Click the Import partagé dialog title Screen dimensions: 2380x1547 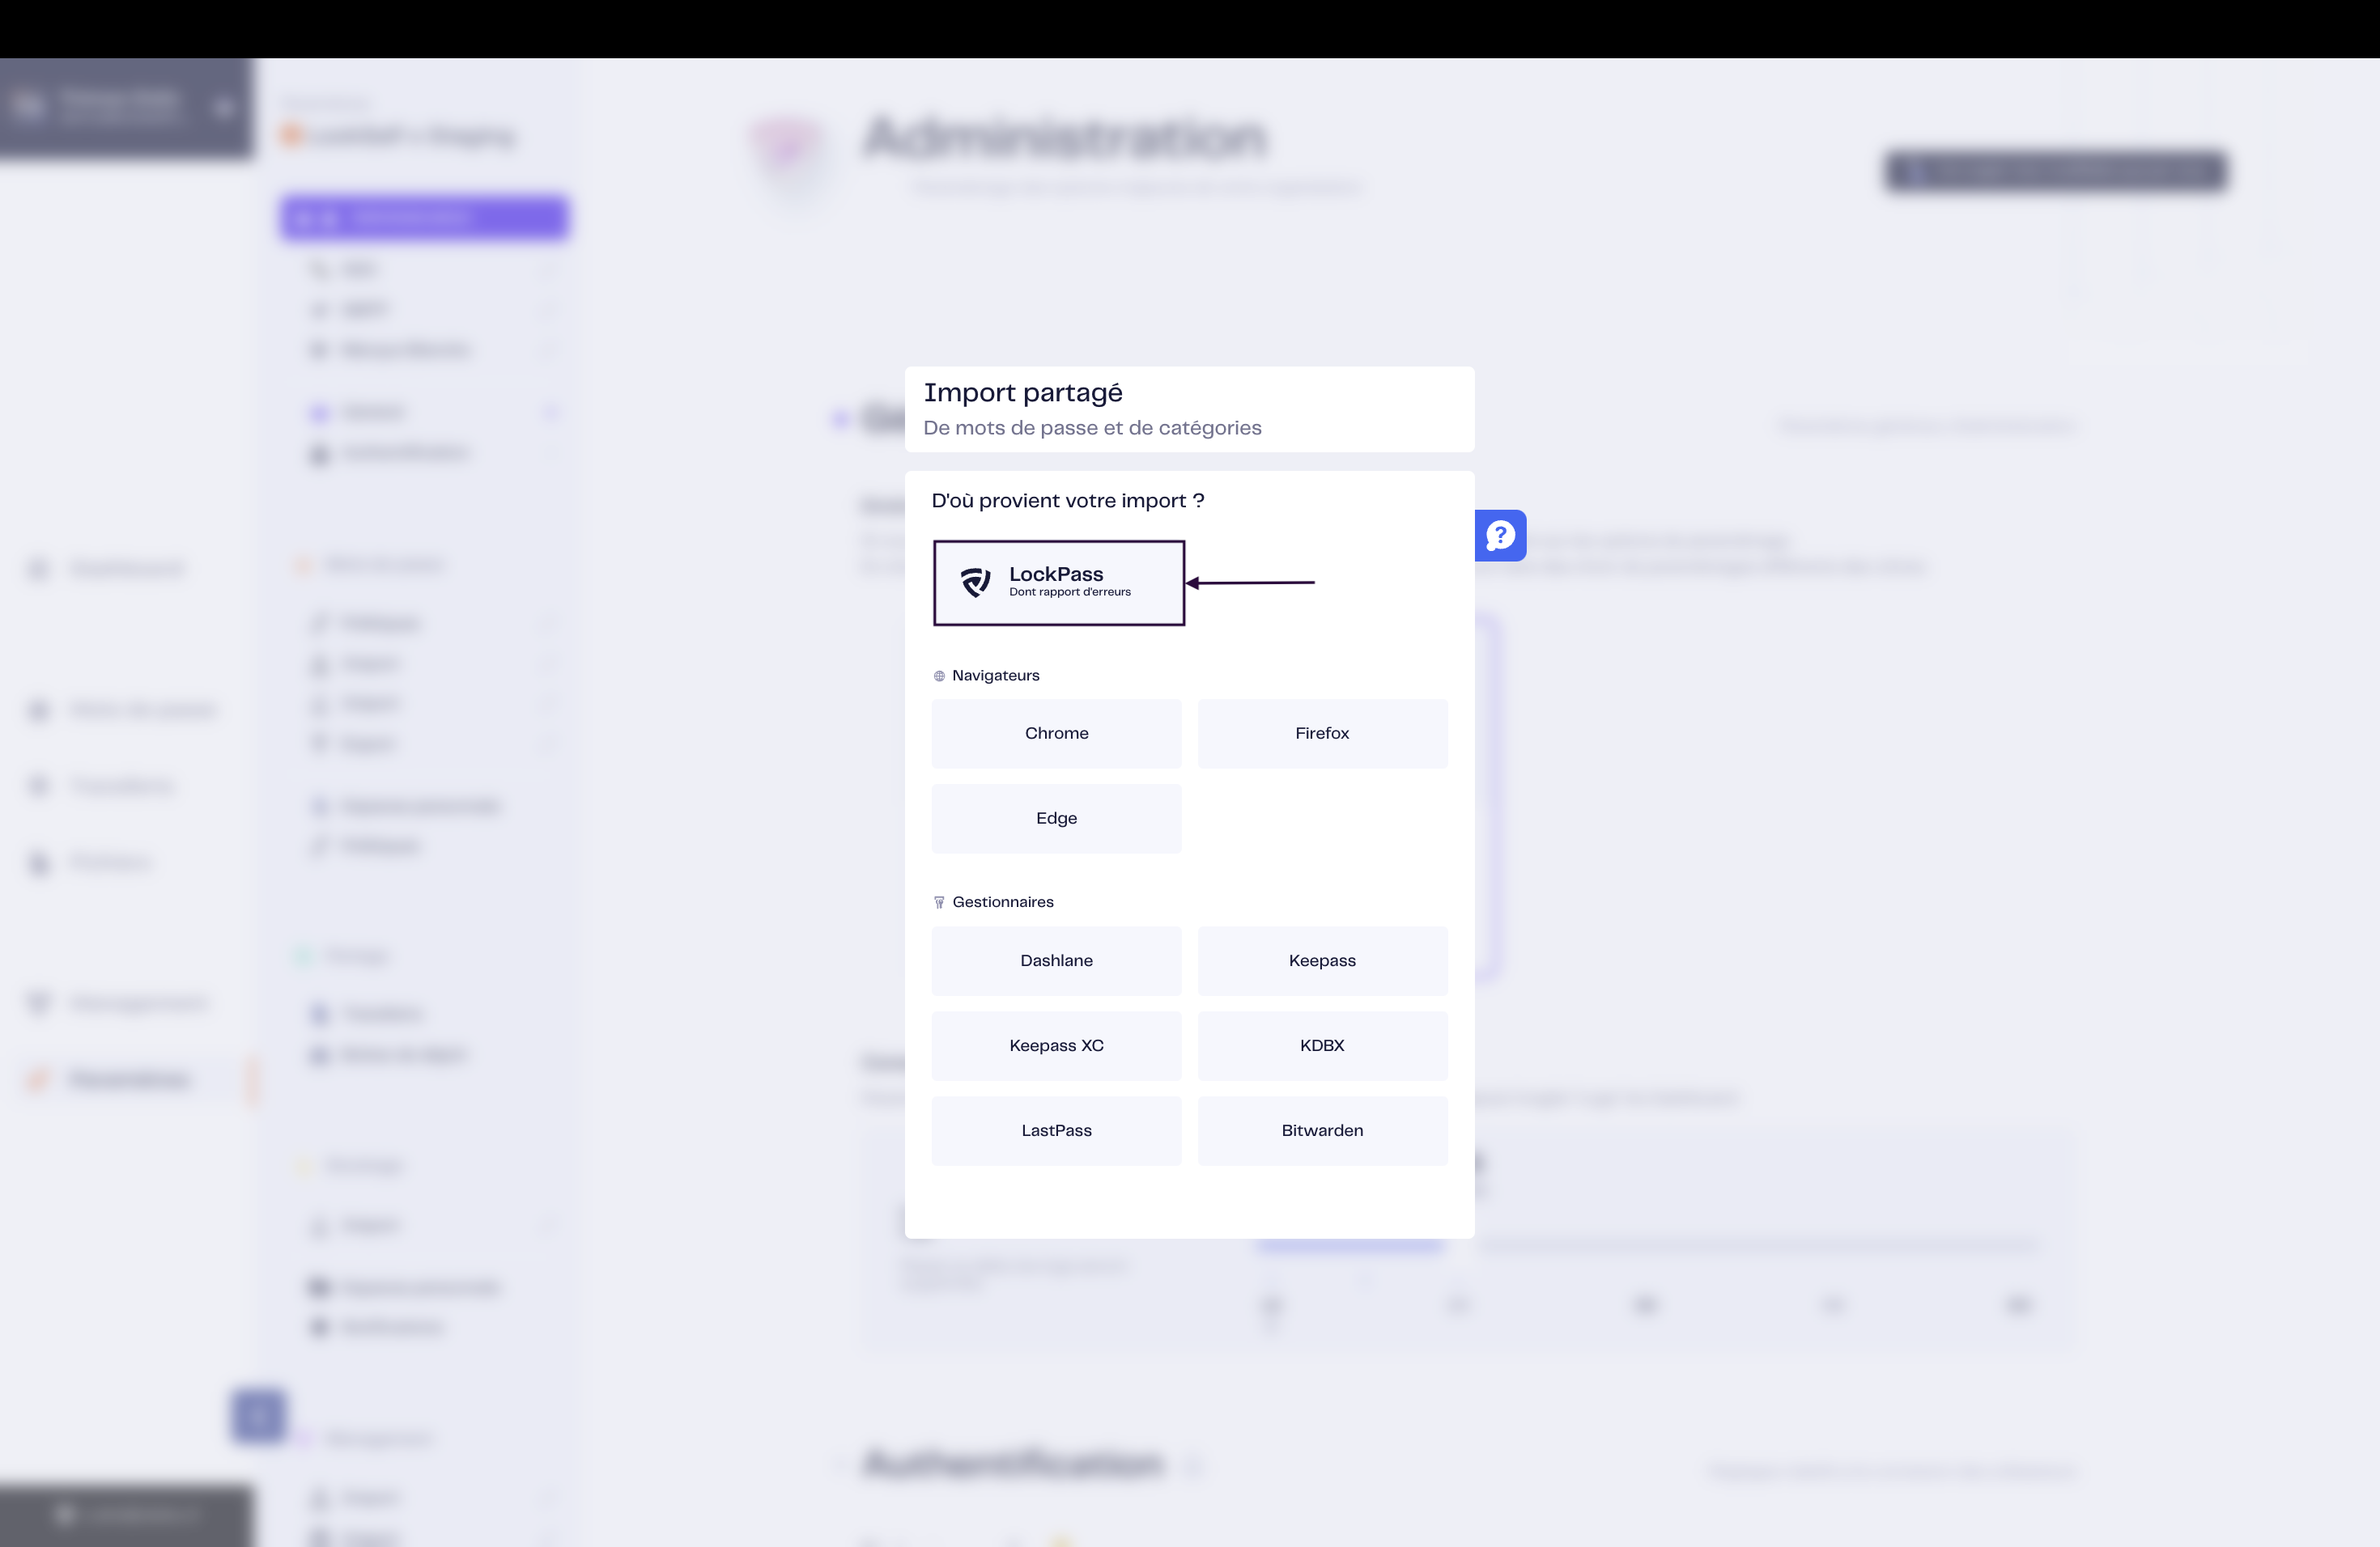coord(1023,392)
